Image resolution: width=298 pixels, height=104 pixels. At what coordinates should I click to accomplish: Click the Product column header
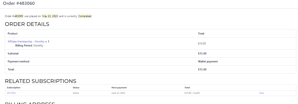[x=13, y=33]
